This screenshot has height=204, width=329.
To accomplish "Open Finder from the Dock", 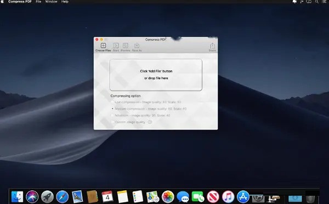I will 17,197.
